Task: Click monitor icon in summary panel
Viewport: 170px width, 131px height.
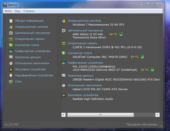Action: (64, 63)
